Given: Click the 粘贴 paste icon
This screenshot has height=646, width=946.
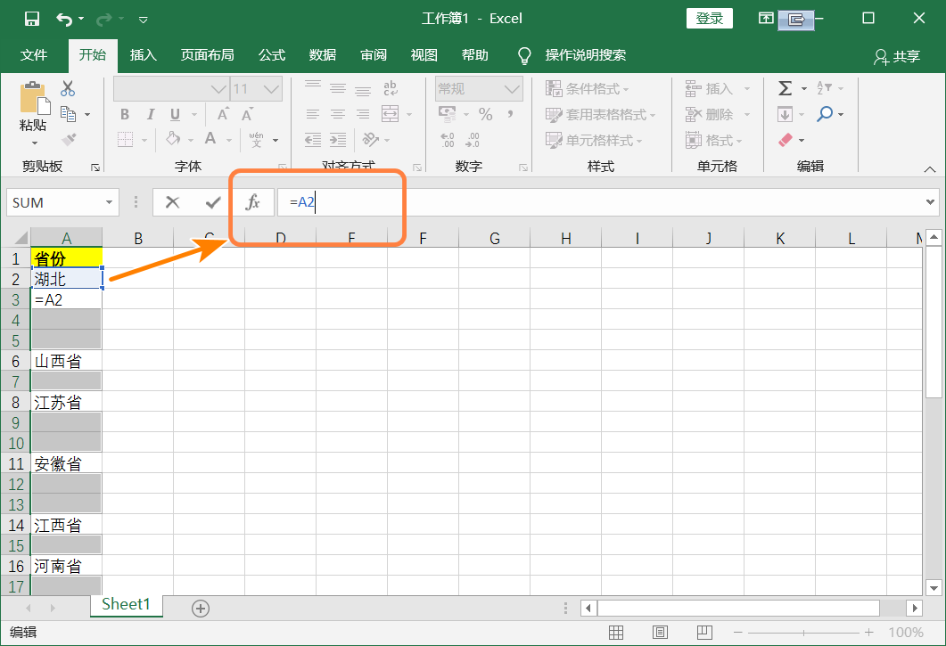Looking at the screenshot, I should (x=34, y=98).
